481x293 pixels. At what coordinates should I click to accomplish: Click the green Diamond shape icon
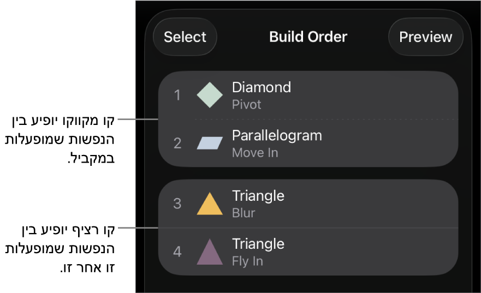click(x=210, y=95)
